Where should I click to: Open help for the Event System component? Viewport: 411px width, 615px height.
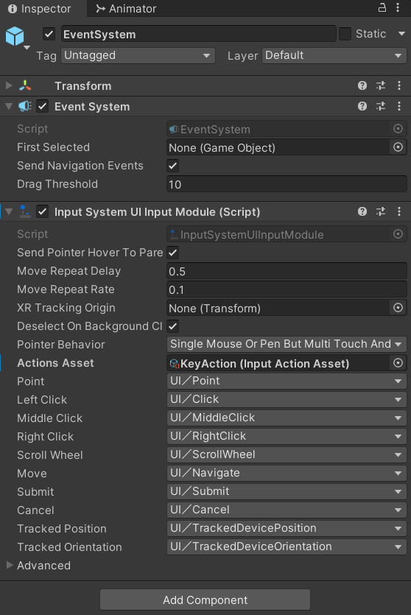(x=362, y=106)
